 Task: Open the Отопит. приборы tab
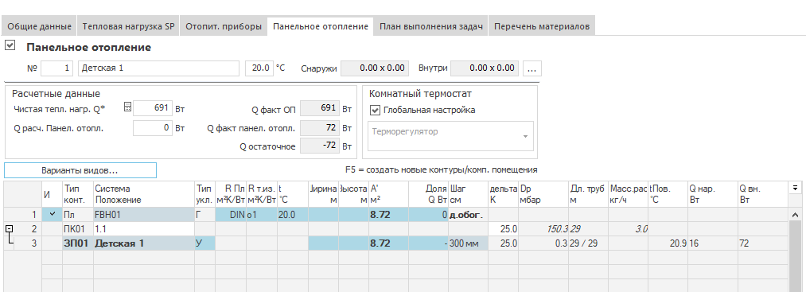[224, 26]
